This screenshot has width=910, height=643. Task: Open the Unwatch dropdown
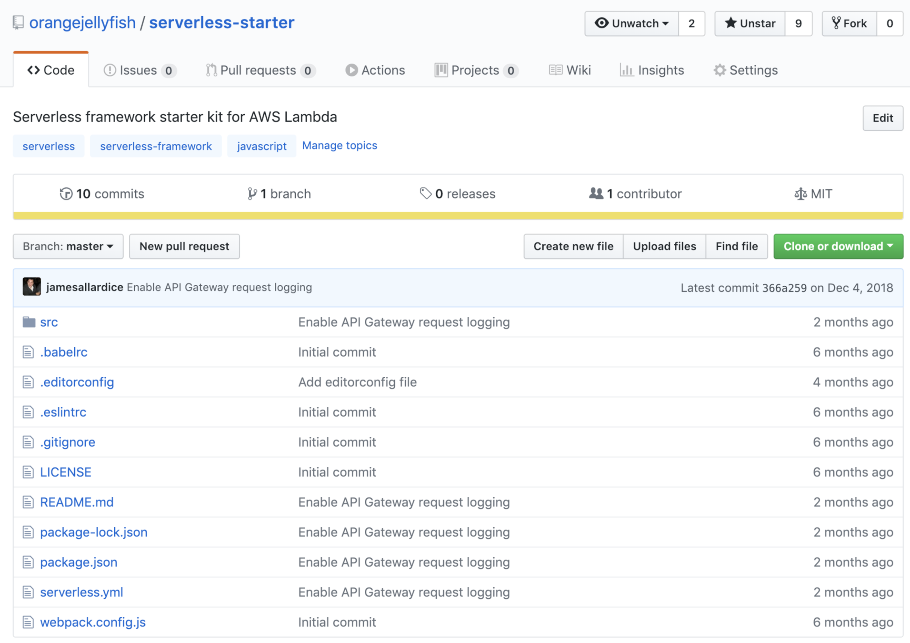631,23
